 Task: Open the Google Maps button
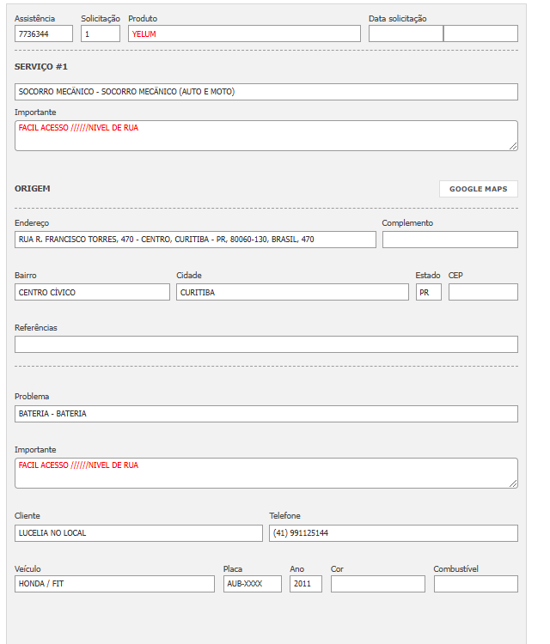tap(478, 189)
